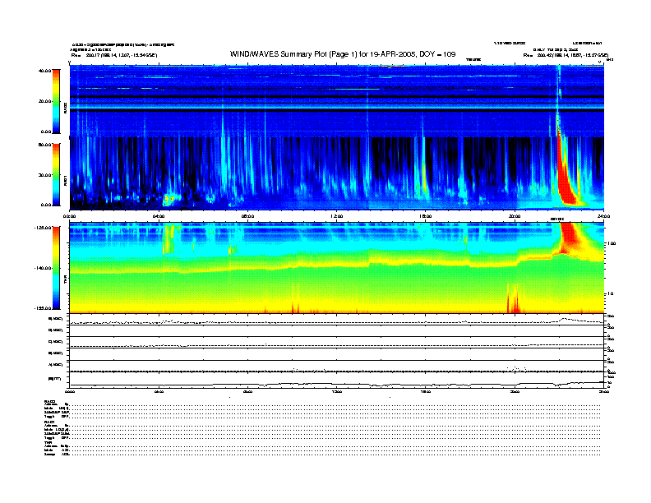The image size is (651, 503).
Task: Click 08:00 tick label under RAD1 spectrogram
Action: pos(247,216)
